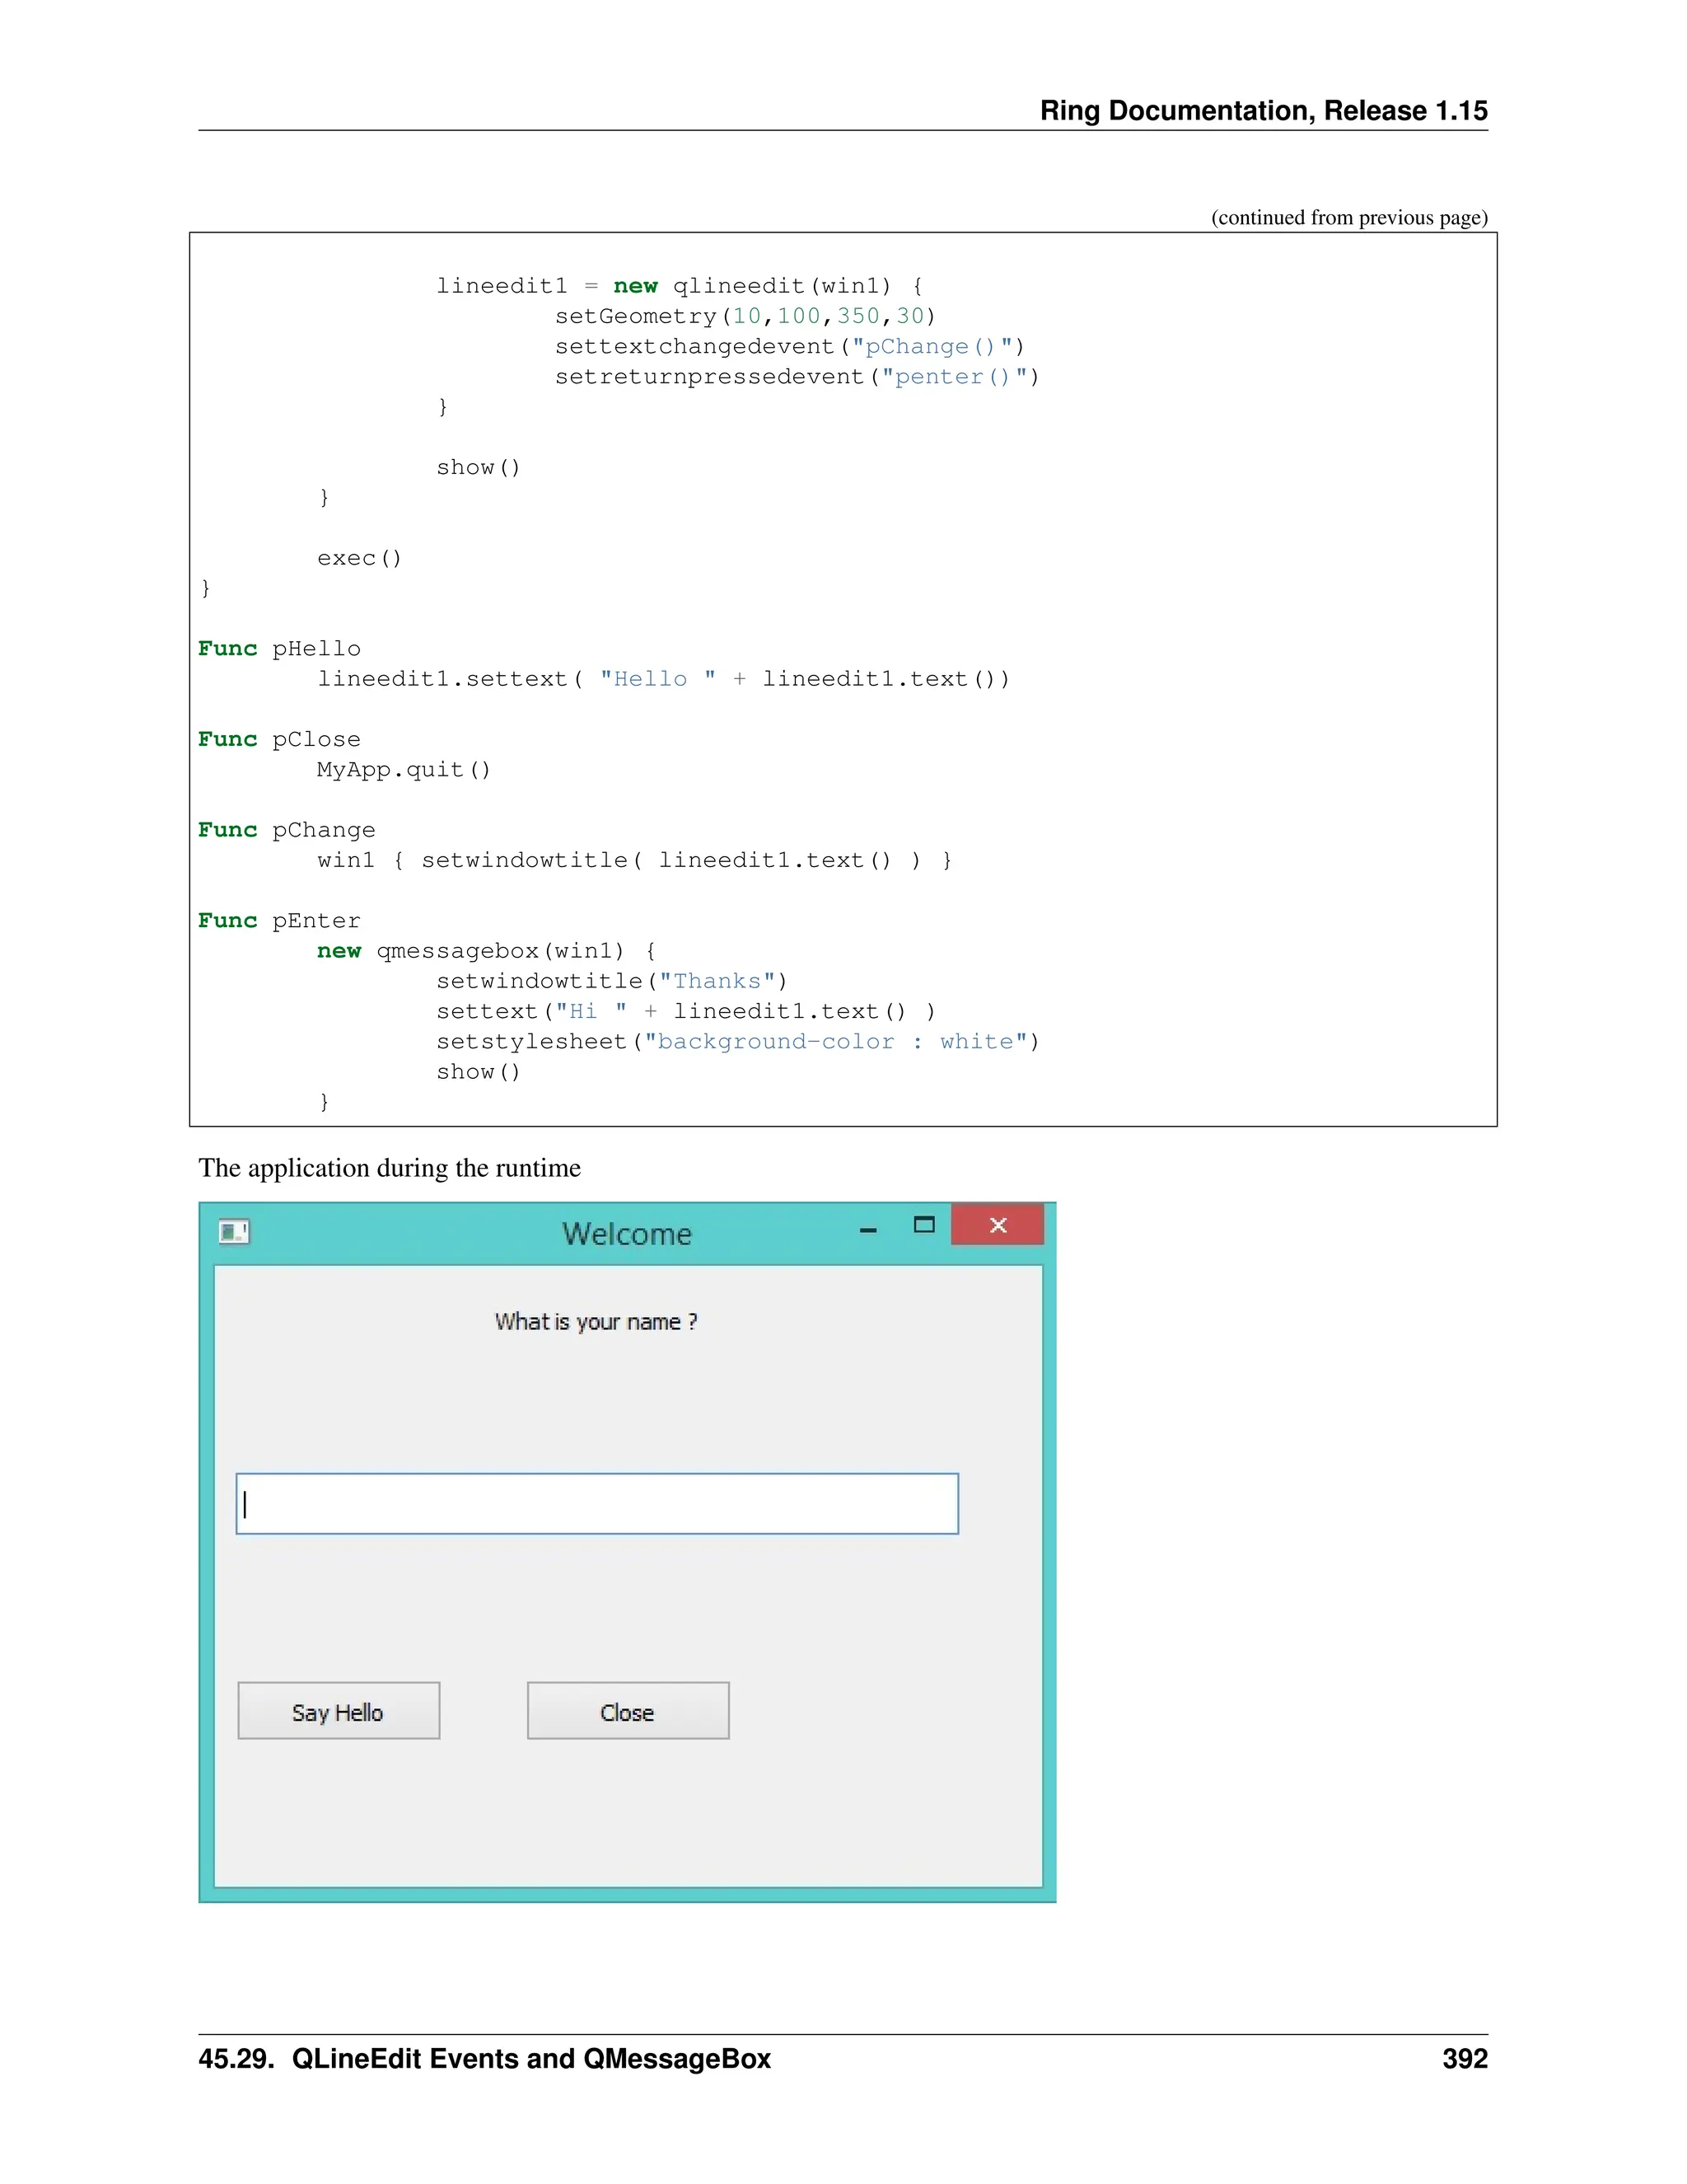Click the 'Func pClose' code line

pos(280,739)
